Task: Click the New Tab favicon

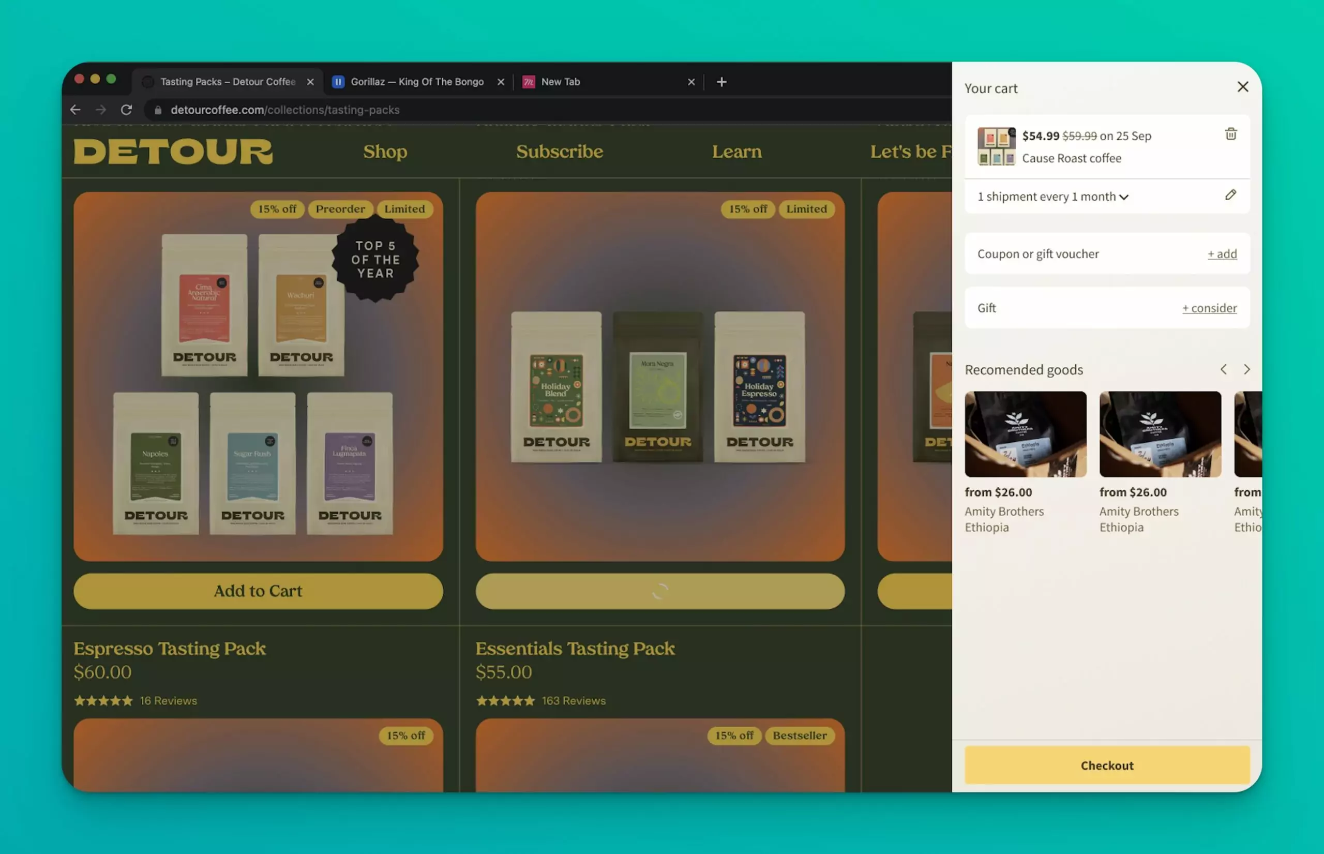Action: coord(529,82)
